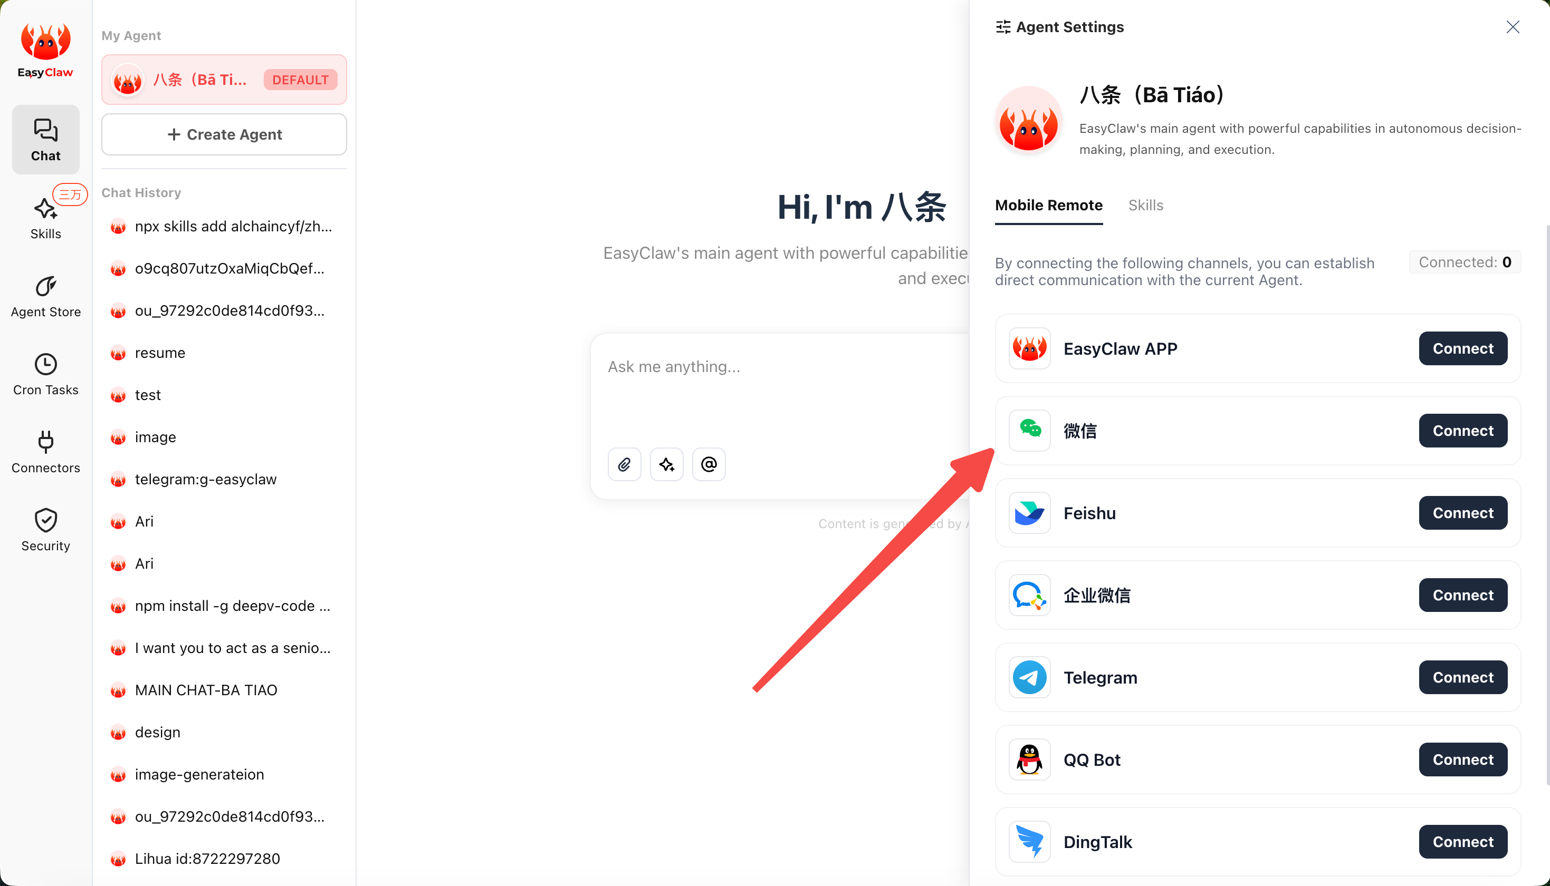Open chat 'npx skills add alchaincyf/zh...'
Viewport: 1550px width, 886px height.
[x=224, y=226]
